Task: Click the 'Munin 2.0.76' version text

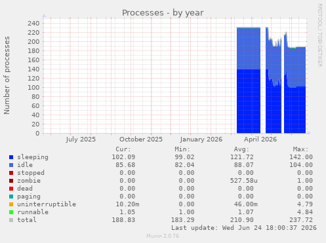Action: pyautogui.click(x=163, y=236)
